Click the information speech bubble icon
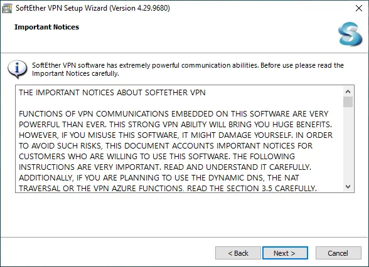Viewport: 369px width, 267px height. coord(17,69)
